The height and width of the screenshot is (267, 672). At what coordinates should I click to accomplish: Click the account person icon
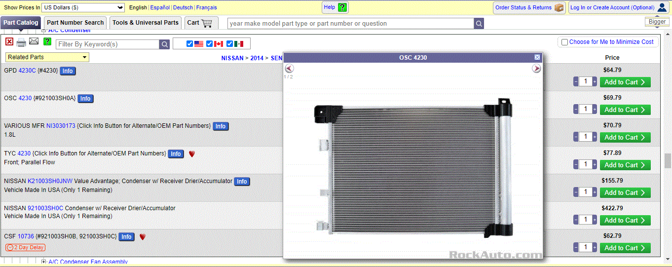point(662,7)
